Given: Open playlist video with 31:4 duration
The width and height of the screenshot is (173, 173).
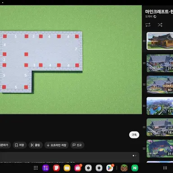Looking at the screenshot, I should click(160, 63).
